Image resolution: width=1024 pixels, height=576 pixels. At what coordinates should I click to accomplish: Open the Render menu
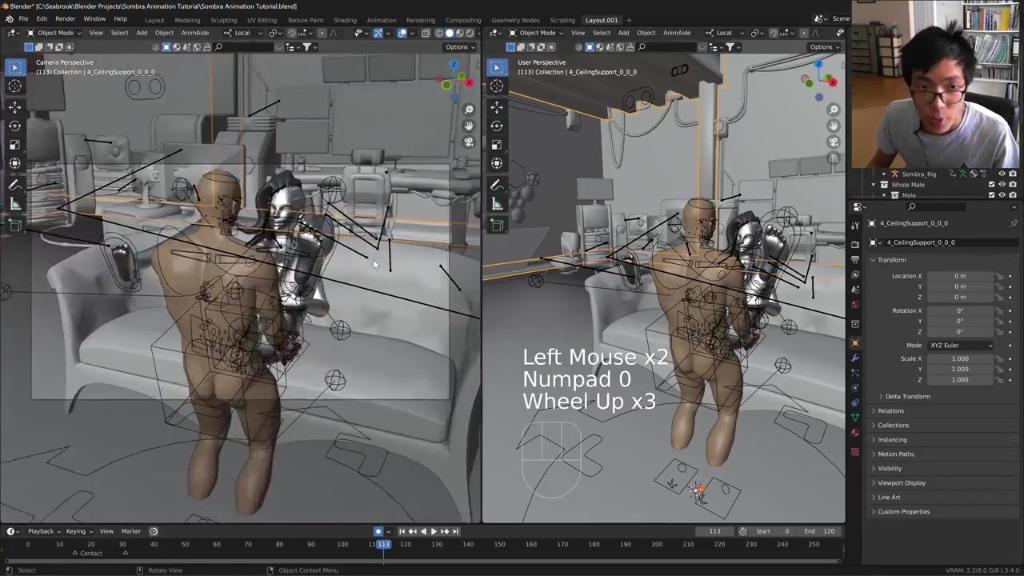pos(65,18)
